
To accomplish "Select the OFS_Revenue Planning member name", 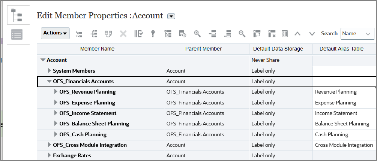I will (87, 92).
